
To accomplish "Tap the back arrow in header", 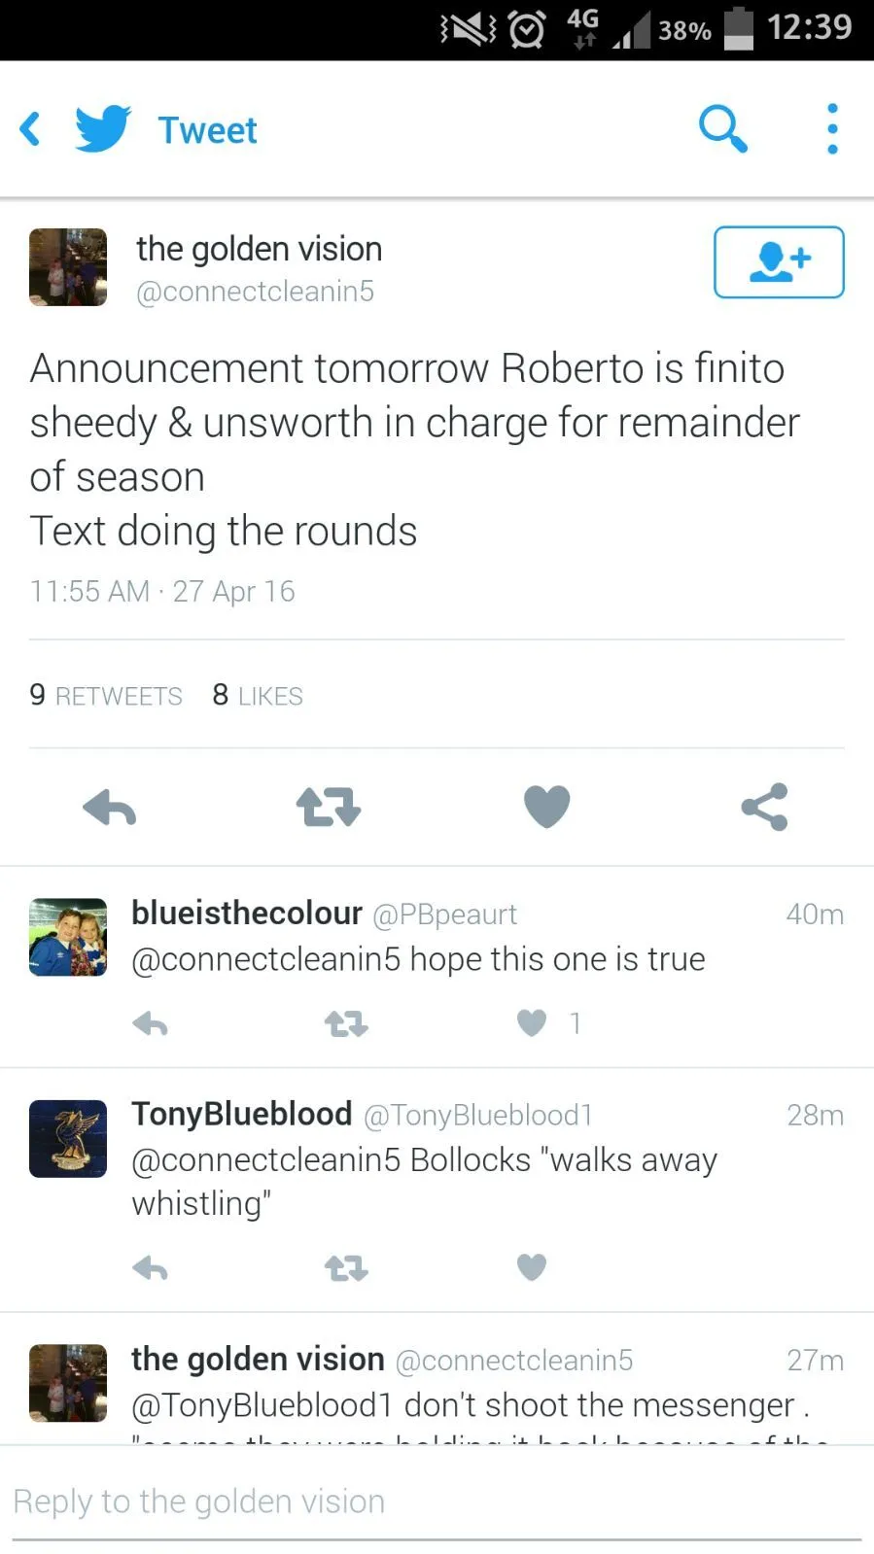I will [x=31, y=129].
